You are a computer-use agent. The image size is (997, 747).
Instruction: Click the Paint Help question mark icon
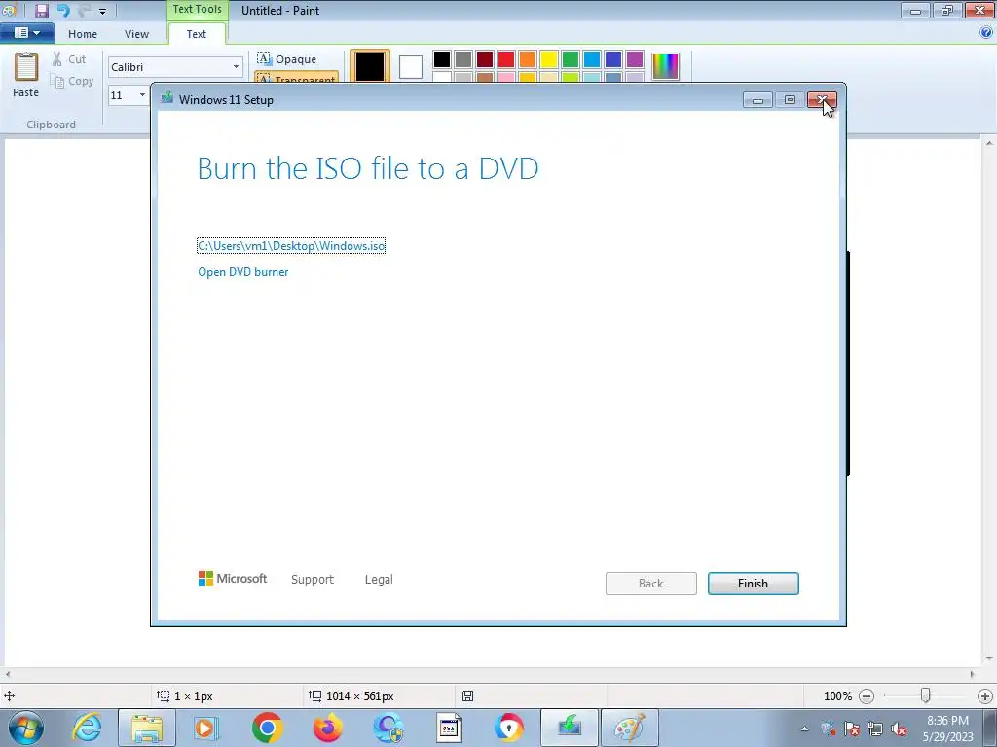click(x=987, y=33)
